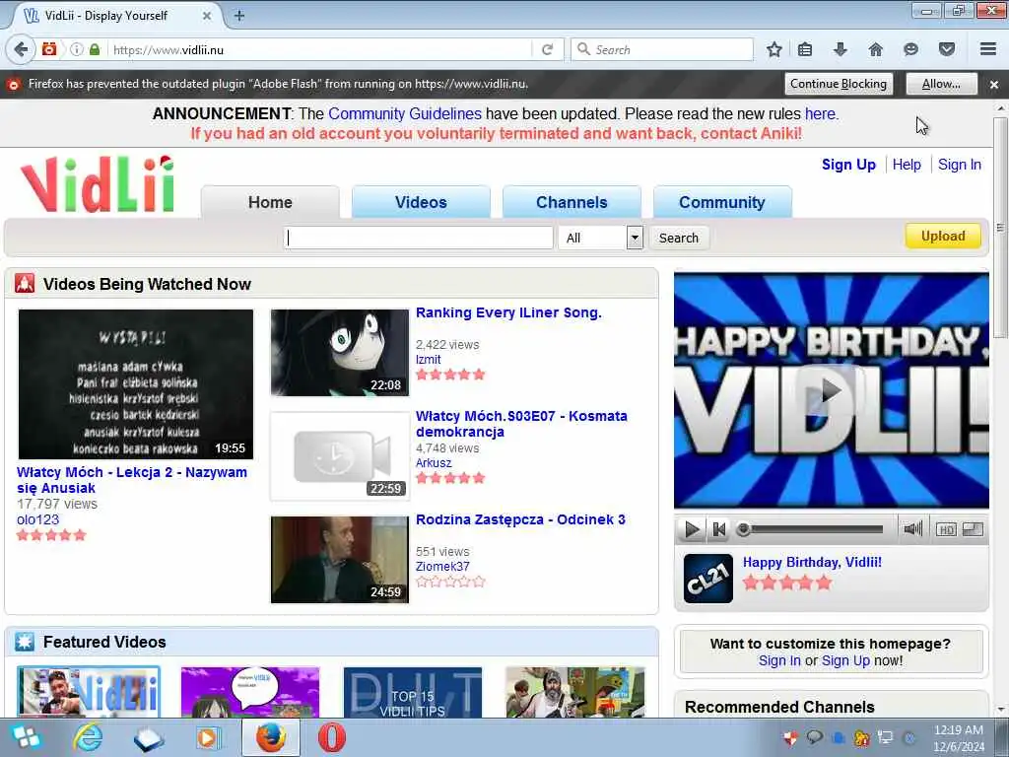Visit the Izmit uploader channel
This screenshot has width=1009, height=757.
point(428,359)
